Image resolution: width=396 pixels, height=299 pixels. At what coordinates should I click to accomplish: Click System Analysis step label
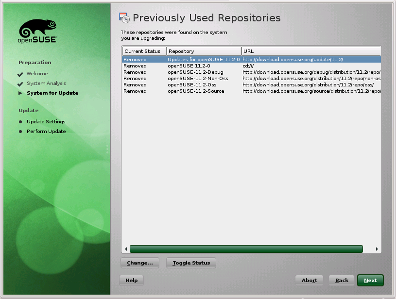[x=46, y=83]
